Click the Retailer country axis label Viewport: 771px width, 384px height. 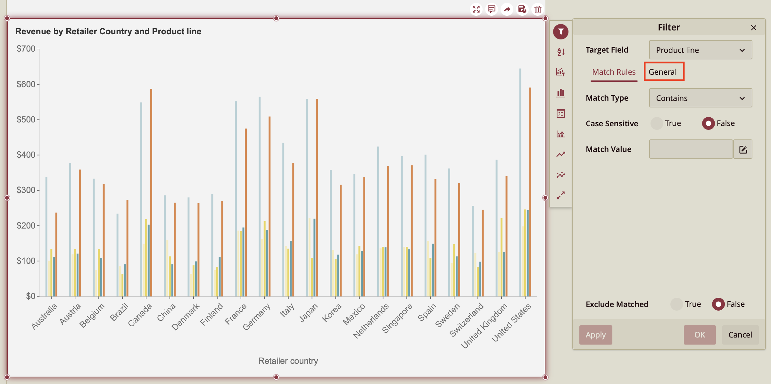point(288,361)
